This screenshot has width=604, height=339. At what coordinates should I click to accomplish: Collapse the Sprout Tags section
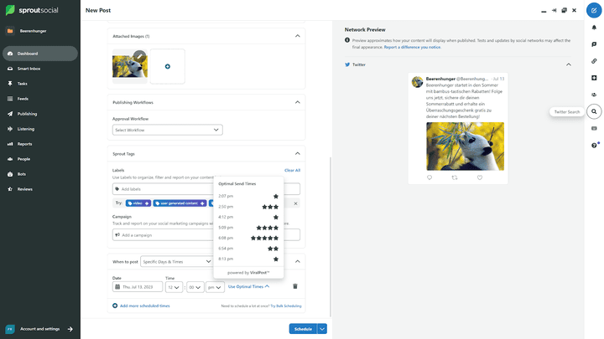[x=297, y=154]
